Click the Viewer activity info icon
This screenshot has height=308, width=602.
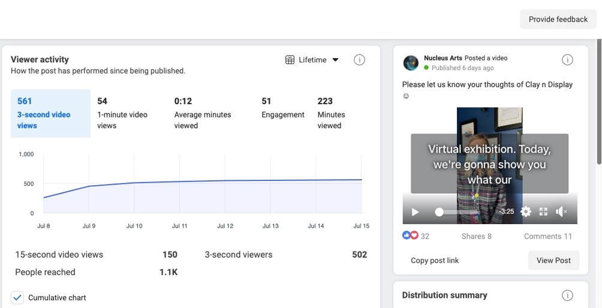(359, 60)
